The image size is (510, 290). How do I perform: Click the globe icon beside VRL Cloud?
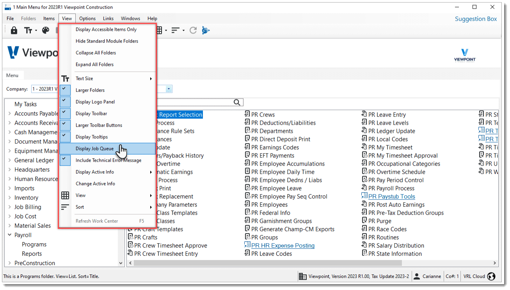click(x=492, y=276)
